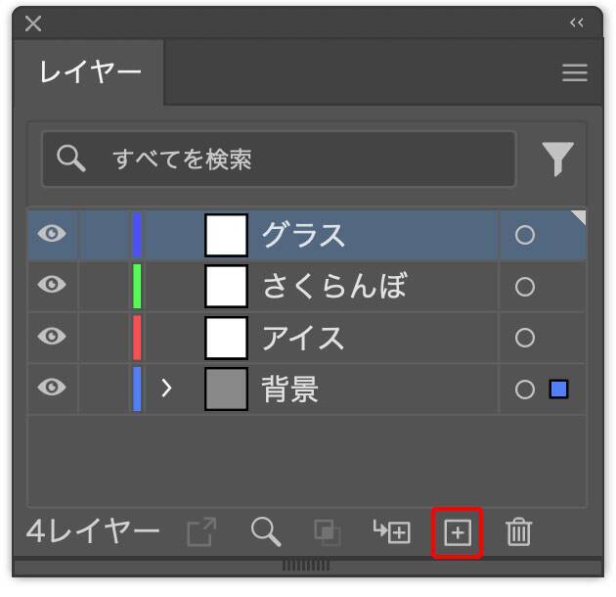Expand the 背景 layer contents
The image size is (616, 597).
[166, 389]
